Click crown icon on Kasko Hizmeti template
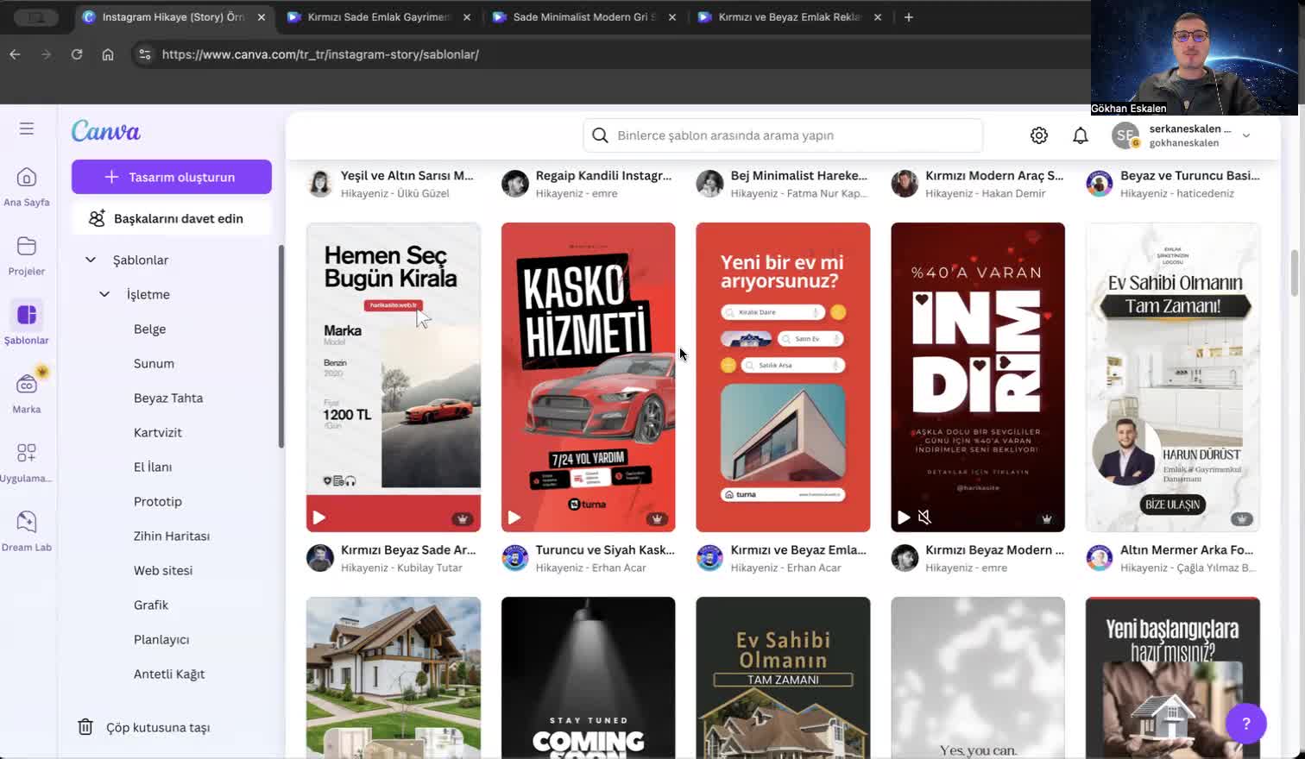Image resolution: width=1305 pixels, height=759 pixels. [x=657, y=518]
